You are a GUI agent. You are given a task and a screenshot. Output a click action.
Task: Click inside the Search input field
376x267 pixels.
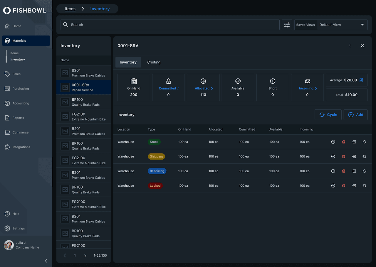pos(170,25)
